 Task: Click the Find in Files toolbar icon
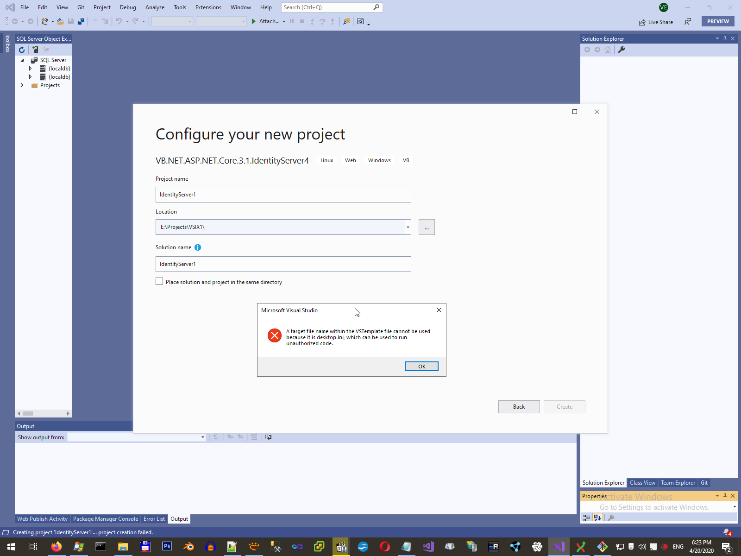pos(346,21)
